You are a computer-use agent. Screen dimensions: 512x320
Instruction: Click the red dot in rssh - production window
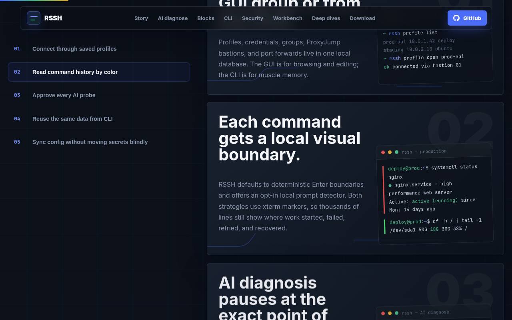pos(383,152)
